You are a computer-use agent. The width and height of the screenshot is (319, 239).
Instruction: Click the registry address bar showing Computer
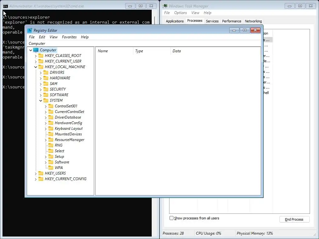pyautogui.click(x=144, y=44)
